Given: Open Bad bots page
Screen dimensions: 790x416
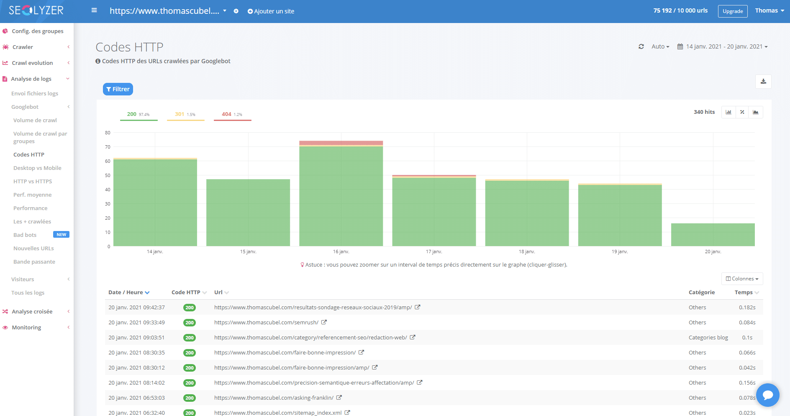Looking at the screenshot, I should pos(25,235).
